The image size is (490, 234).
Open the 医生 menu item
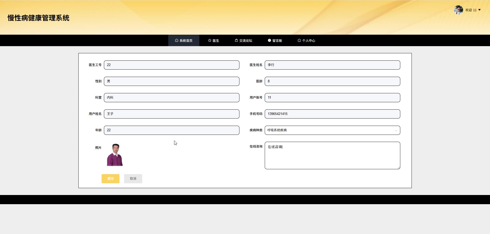pos(214,41)
